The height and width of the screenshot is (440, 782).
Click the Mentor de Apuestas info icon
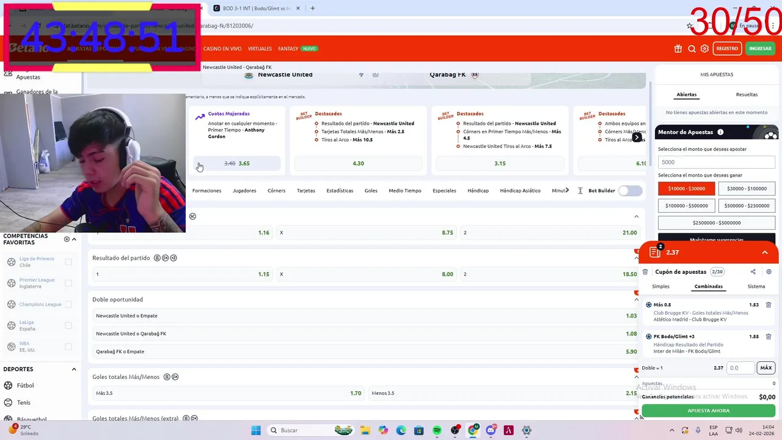click(720, 132)
